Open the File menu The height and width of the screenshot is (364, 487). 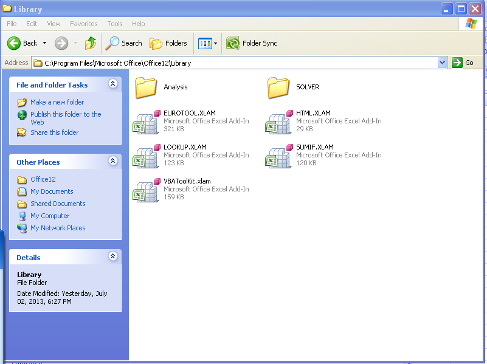click(12, 24)
